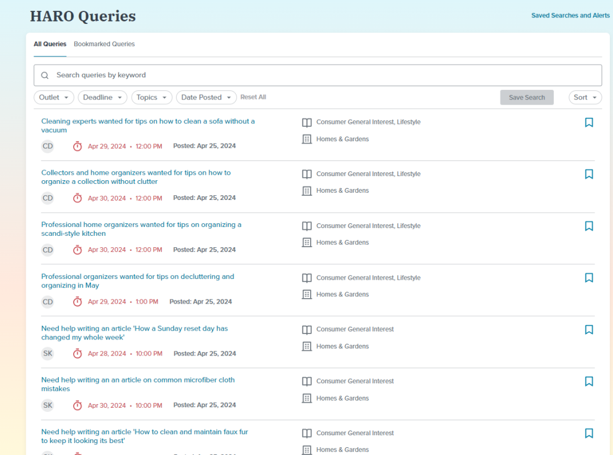Click 'Homes & Gardens' on Sunday reset query
613x455 pixels.
click(342, 346)
